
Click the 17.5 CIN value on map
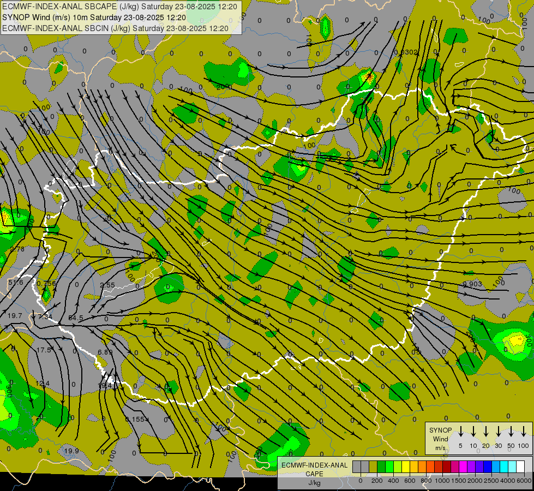click(x=44, y=350)
